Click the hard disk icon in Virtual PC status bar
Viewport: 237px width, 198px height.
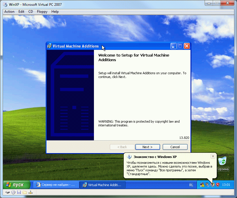pyautogui.click(x=8, y=192)
